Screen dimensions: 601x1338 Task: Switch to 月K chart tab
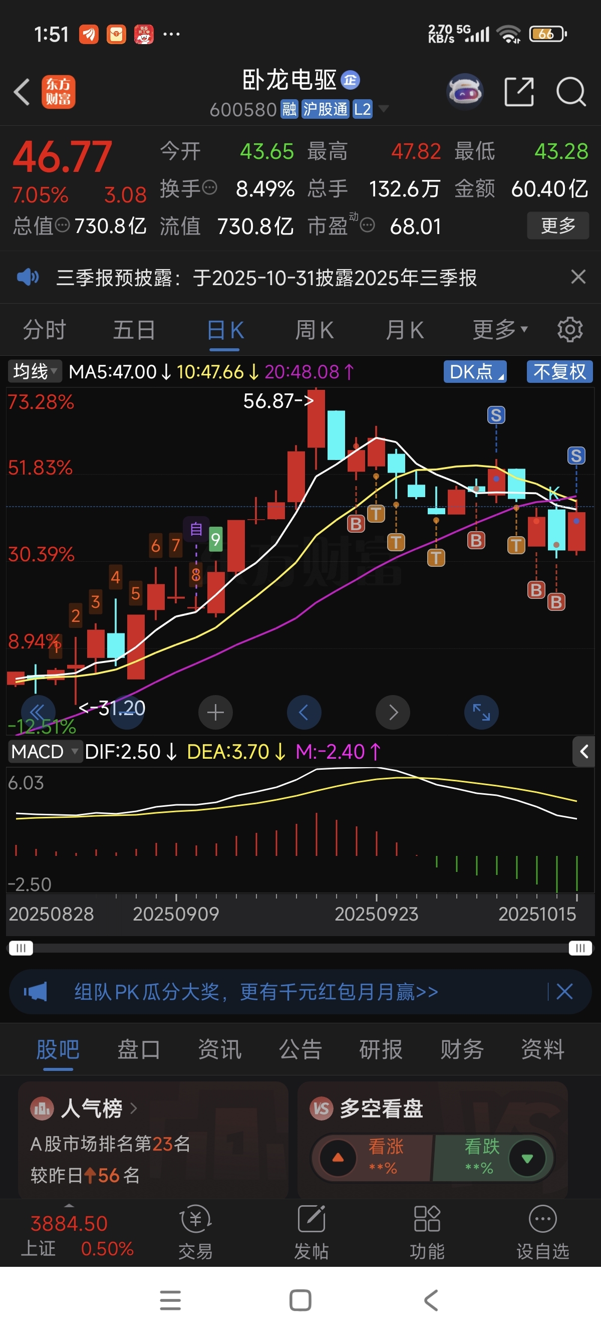click(405, 330)
